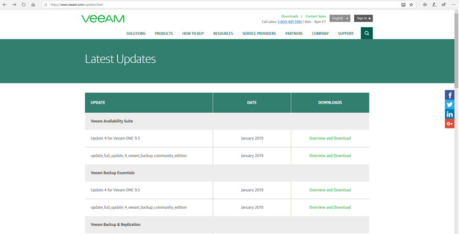Open the browser home page icon
The width and height of the screenshot is (459, 234).
click(33, 5)
